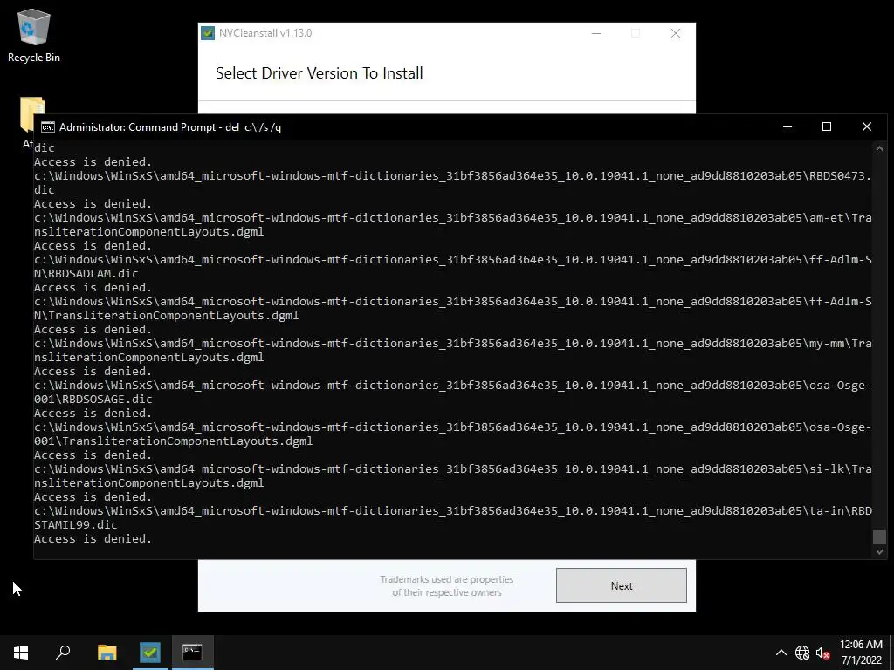Click the Command Prompt scrollbar down arrow
Viewport: 894px width, 670px height.
[x=879, y=551]
